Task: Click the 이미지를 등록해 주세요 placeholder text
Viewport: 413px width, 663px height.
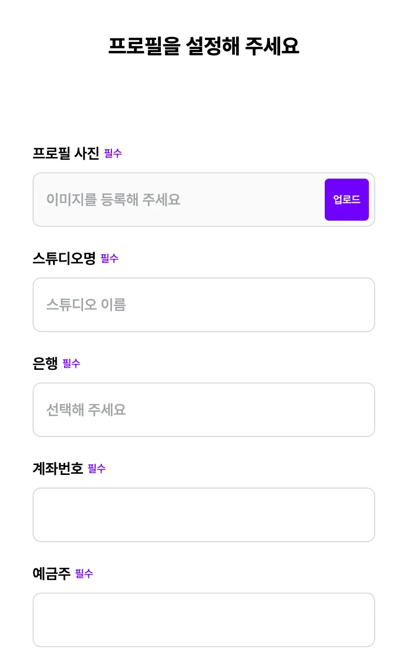Action: click(x=113, y=200)
